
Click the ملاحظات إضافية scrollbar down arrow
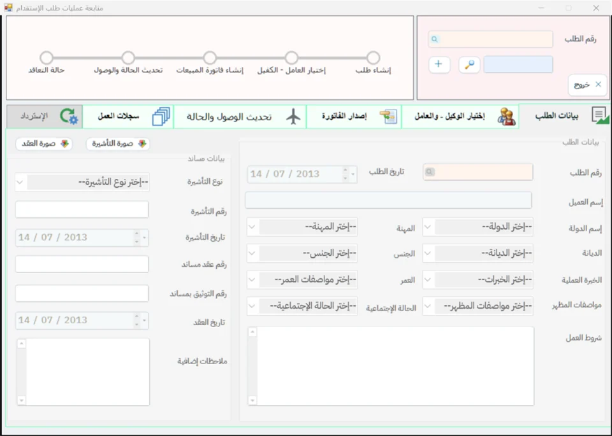(x=22, y=400)
